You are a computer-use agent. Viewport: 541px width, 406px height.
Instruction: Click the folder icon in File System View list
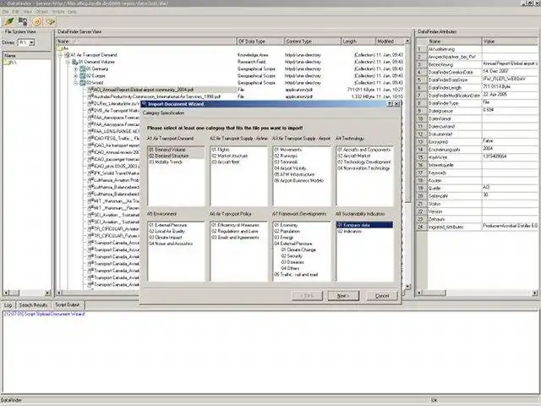(6, 63)
